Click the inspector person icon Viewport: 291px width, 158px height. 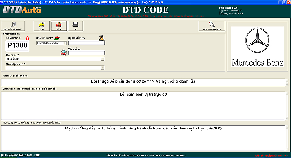[101, 38]
